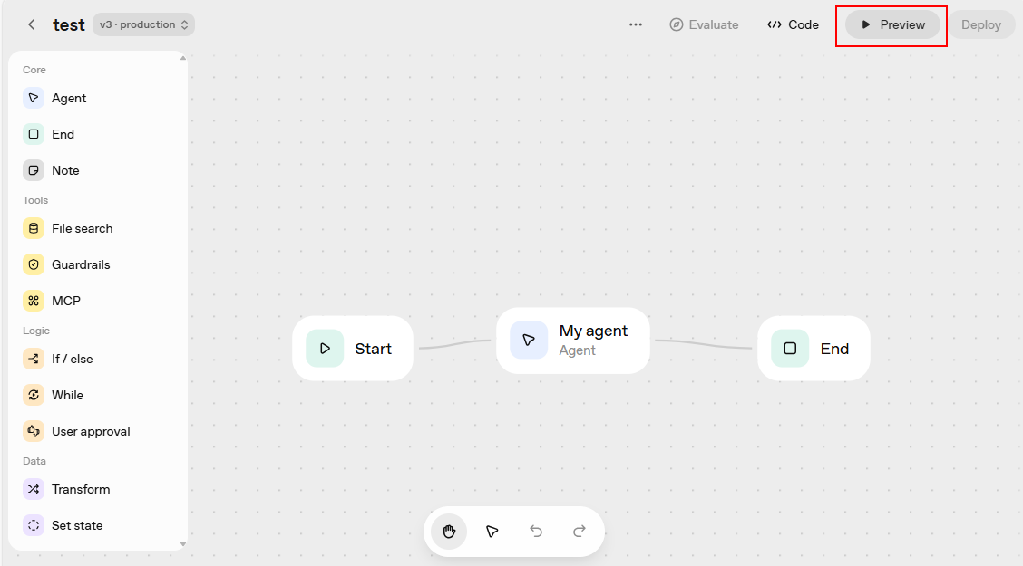Click the 'Agent' label in Core list

[69, 99]
